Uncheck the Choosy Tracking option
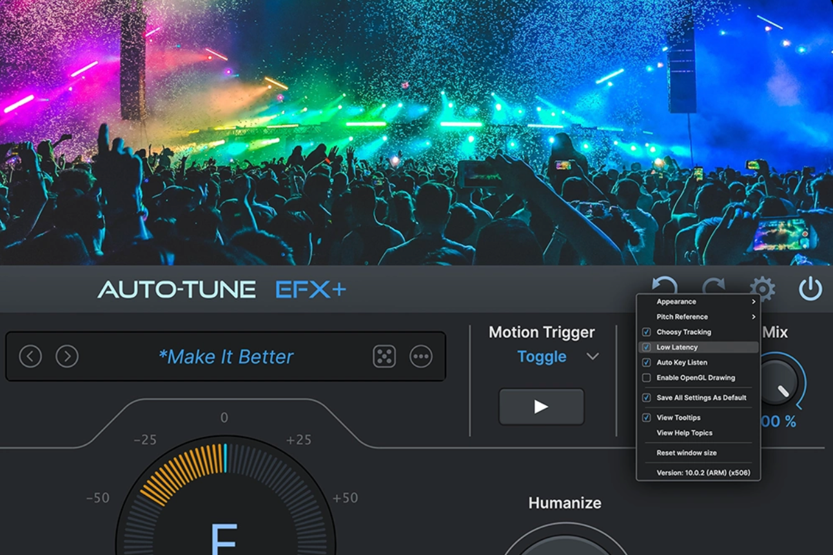 (x=647, y=332)
